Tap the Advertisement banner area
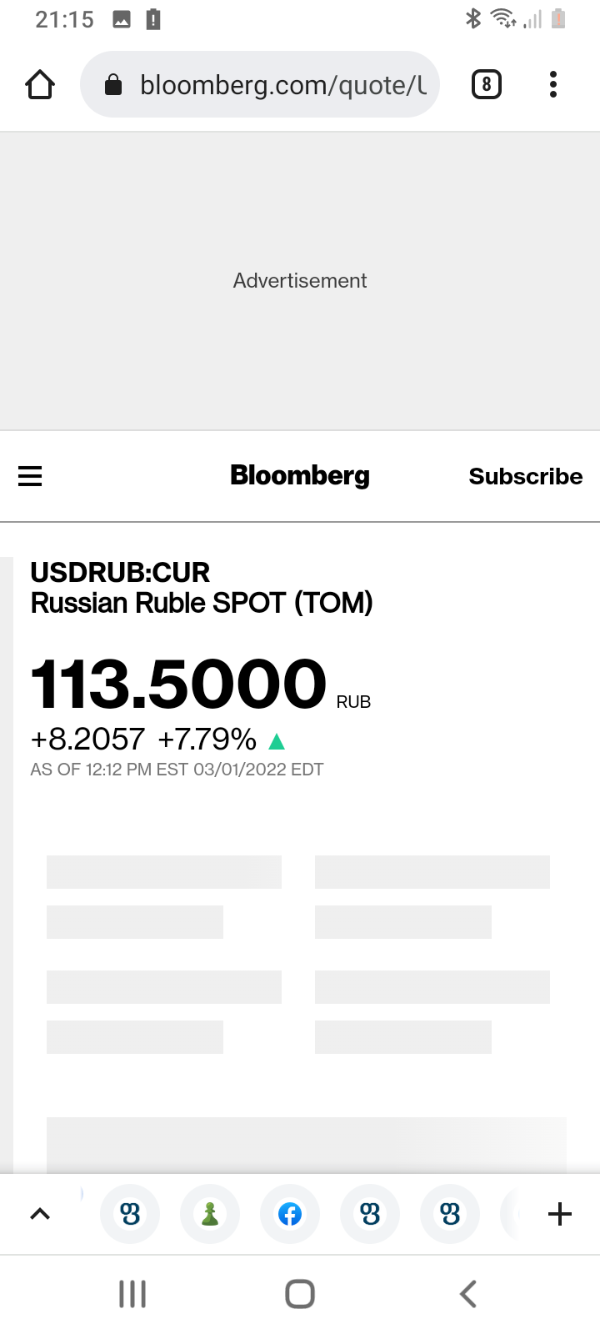The height and width of the screenshot is (1334, 600). click(x=300, y=281)
